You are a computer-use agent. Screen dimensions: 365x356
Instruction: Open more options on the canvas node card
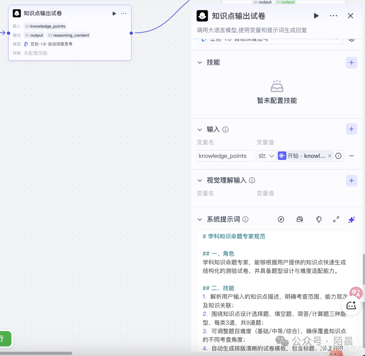[124, 14]
